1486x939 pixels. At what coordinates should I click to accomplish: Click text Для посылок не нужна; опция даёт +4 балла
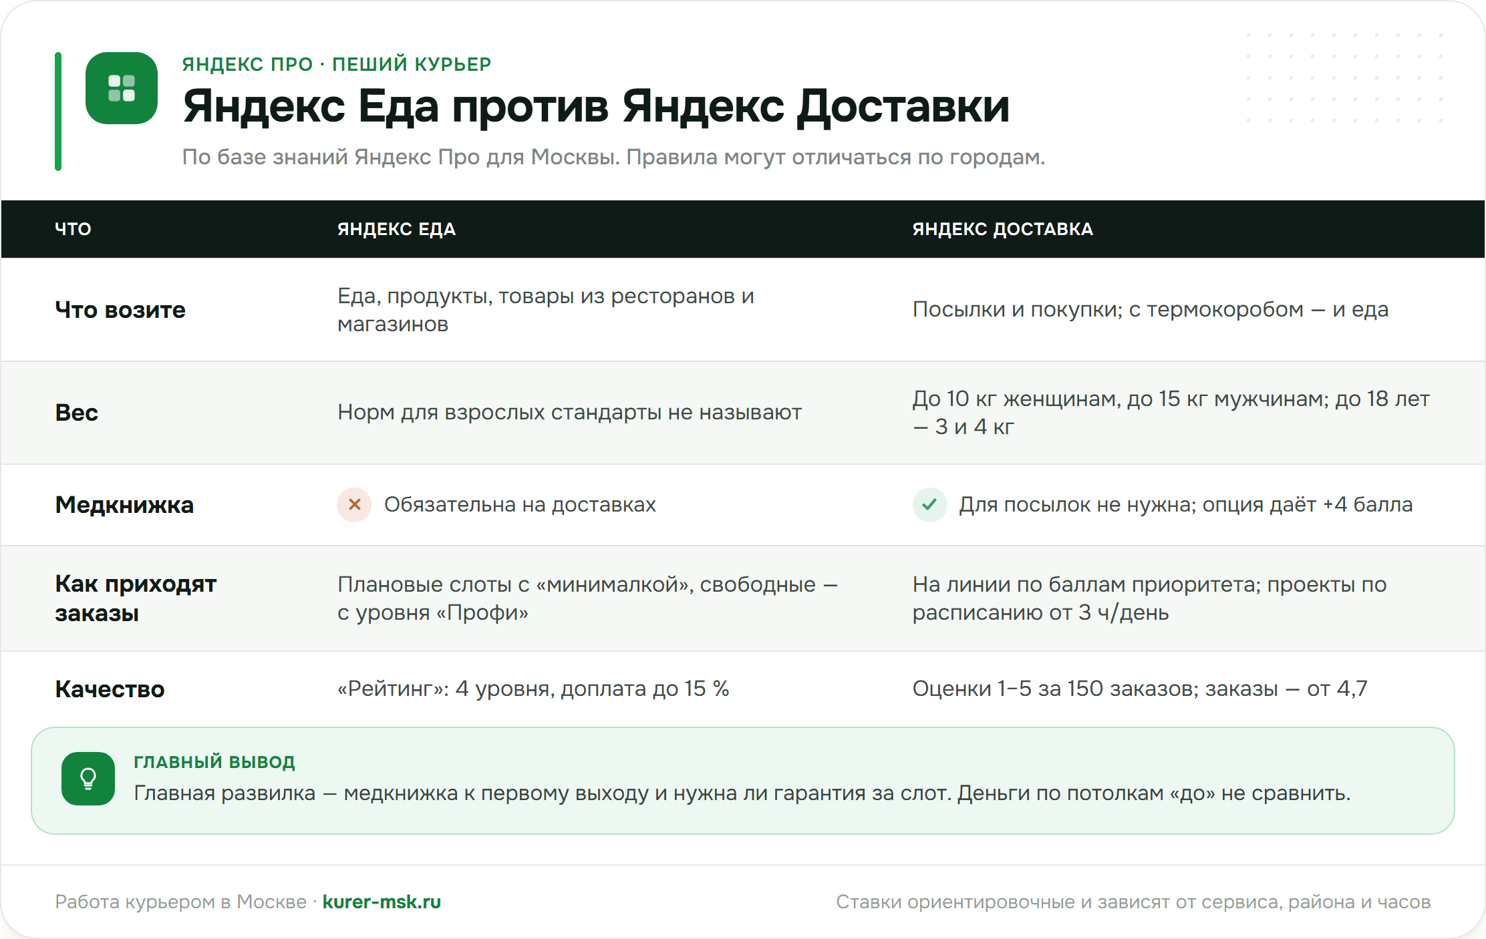pyautogui.click(x=1186, y=505)
